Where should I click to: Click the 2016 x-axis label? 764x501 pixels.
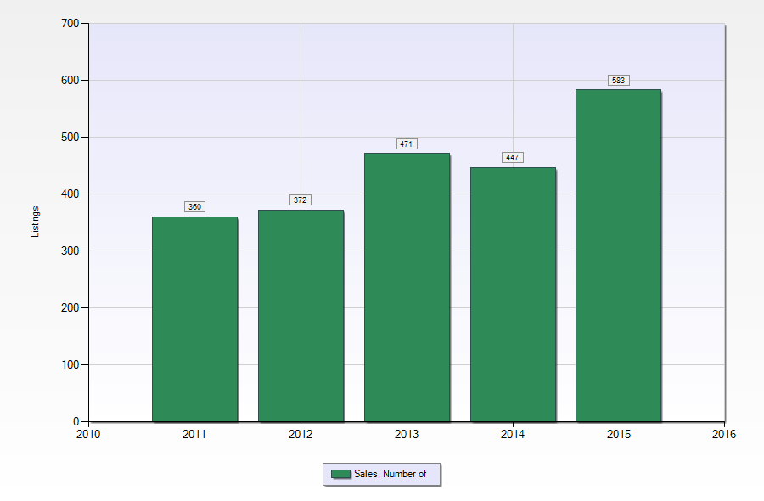coord(724,434)
